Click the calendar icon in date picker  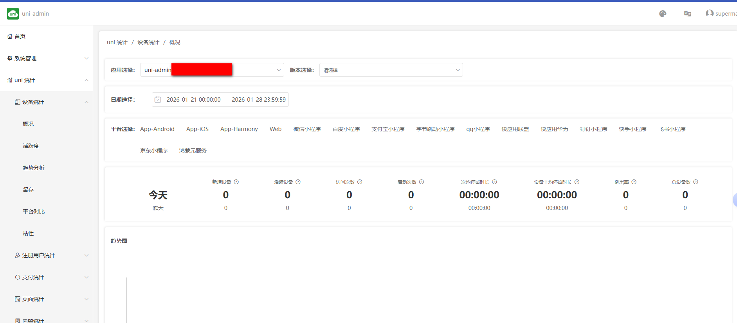(158, 100)
